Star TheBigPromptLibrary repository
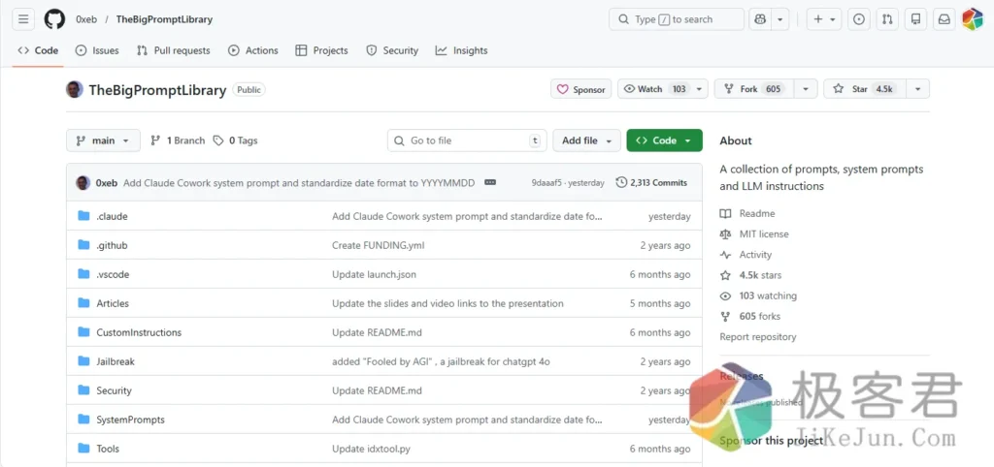994x467 pixels. point(860,89)
